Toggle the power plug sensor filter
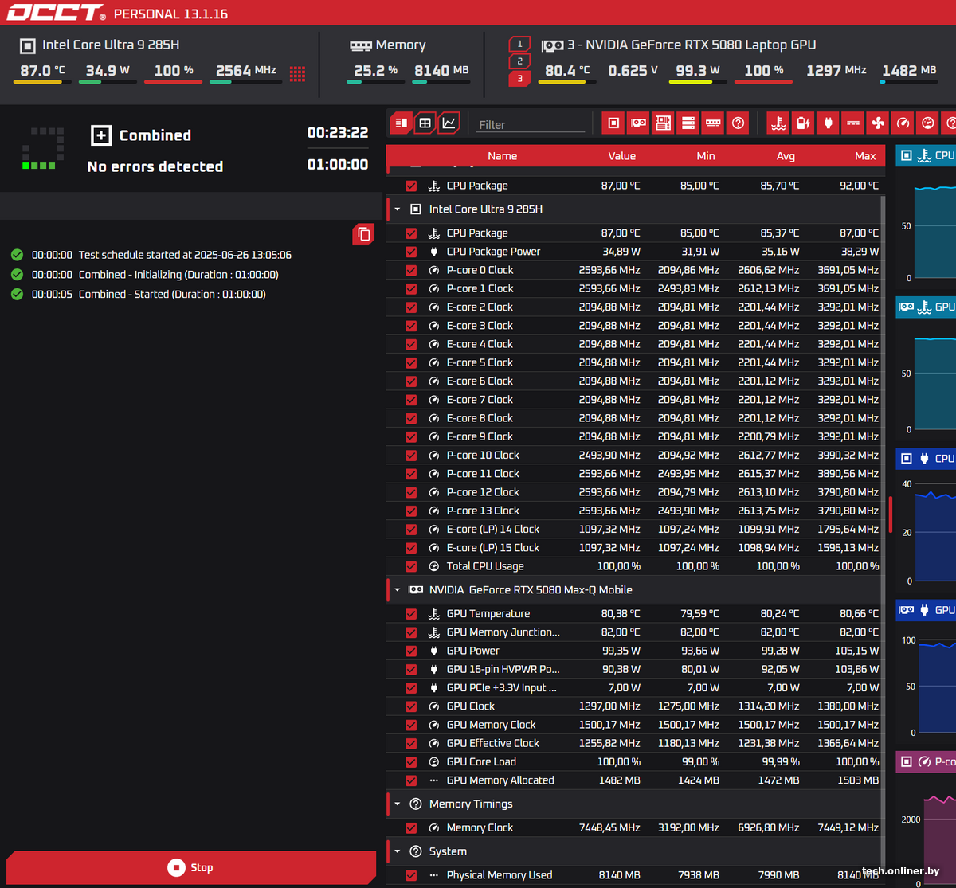The width and height of the screenshot is (956, 888). pyautogui.click(x=828, y=123)
